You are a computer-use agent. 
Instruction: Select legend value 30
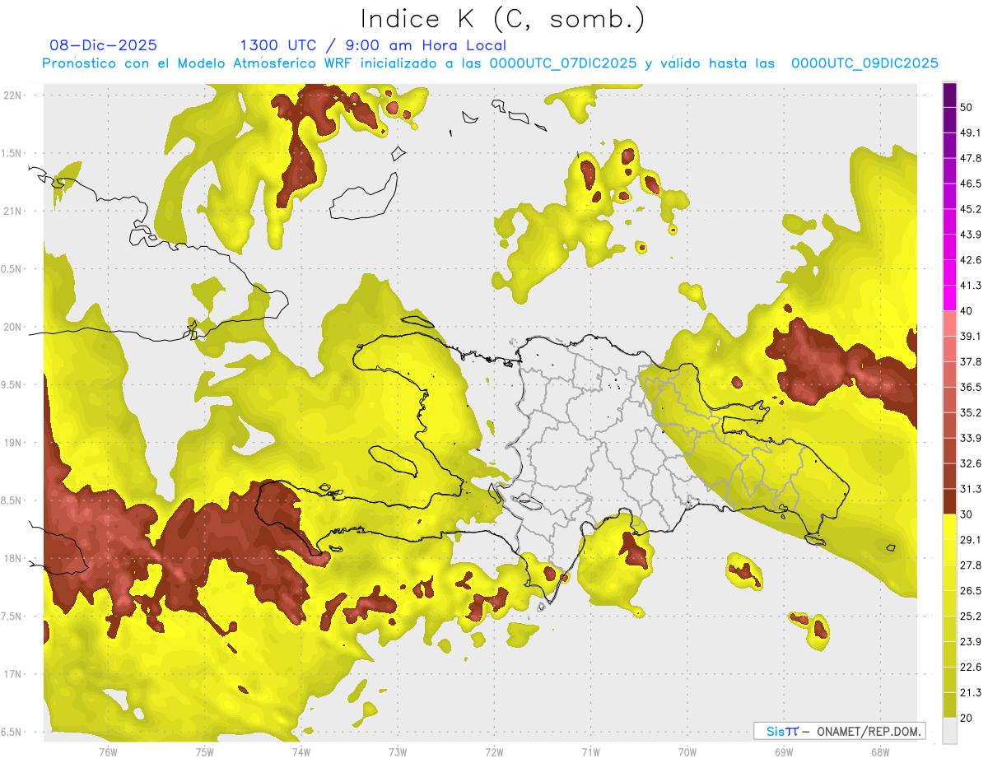pos(967,514)
